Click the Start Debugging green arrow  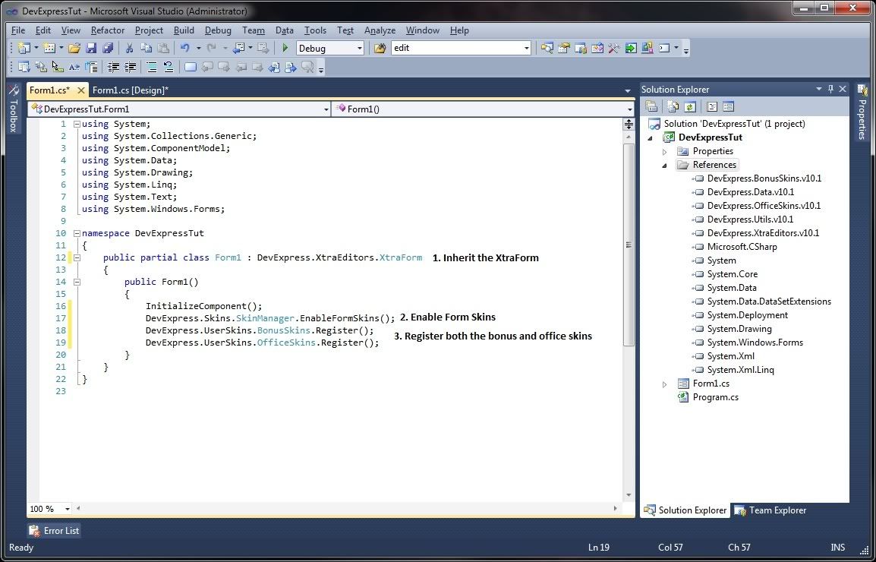pyautogui.click(x=285, y=48)
